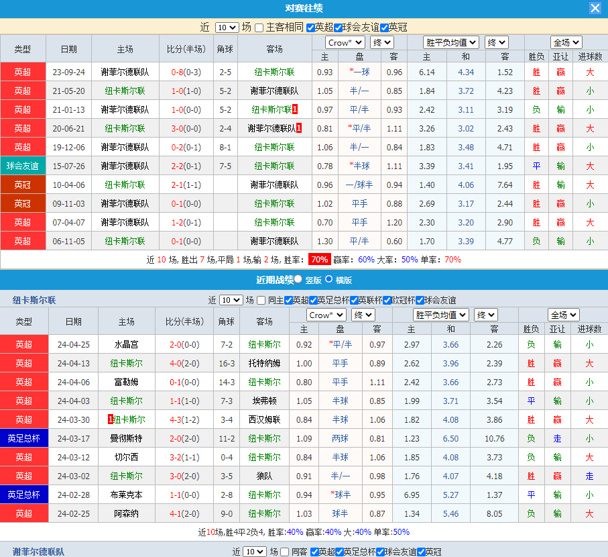Screen dimensions: 608x557
Task: Click the 70% win rate badge
Action: 320,259
